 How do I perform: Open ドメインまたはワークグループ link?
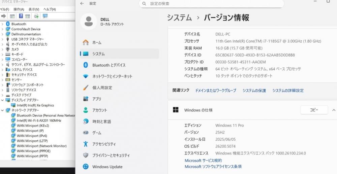216,91
